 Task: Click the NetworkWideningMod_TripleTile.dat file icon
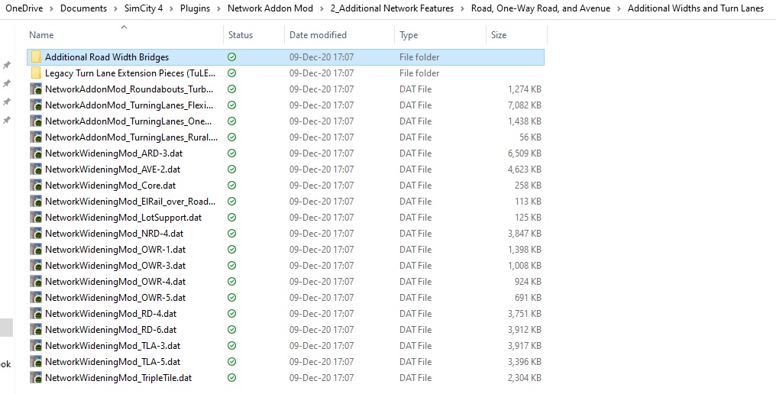click(x=36, y=378)
